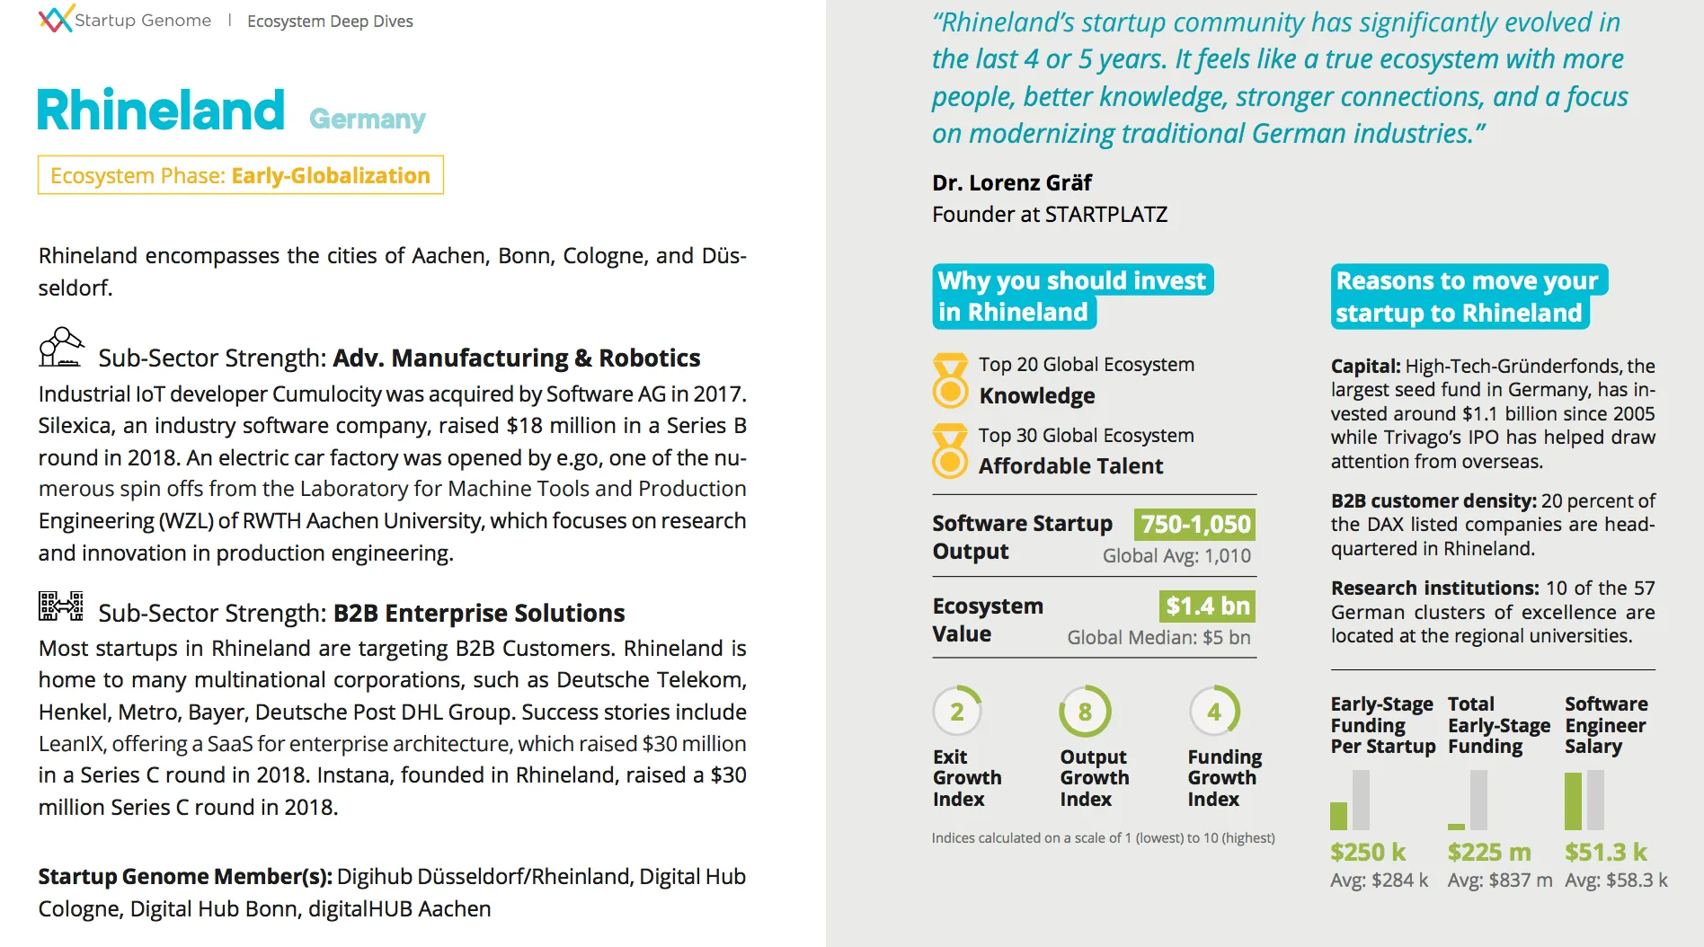The image size is (1704, 947).
Task: Click the Startup Genome brand text
Action: [143, 20]
